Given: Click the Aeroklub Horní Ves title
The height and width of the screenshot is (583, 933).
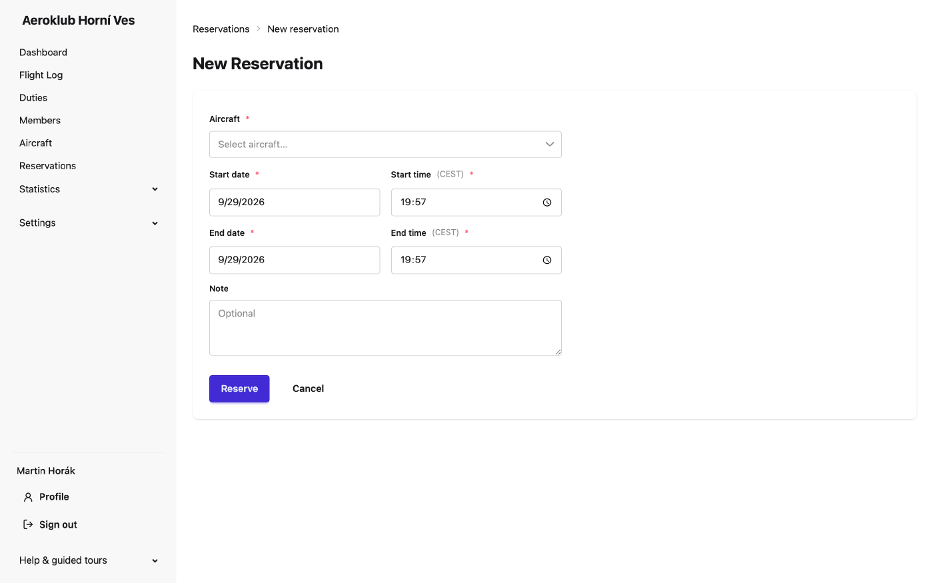Looking at the screenshot, I should [79, 21].
